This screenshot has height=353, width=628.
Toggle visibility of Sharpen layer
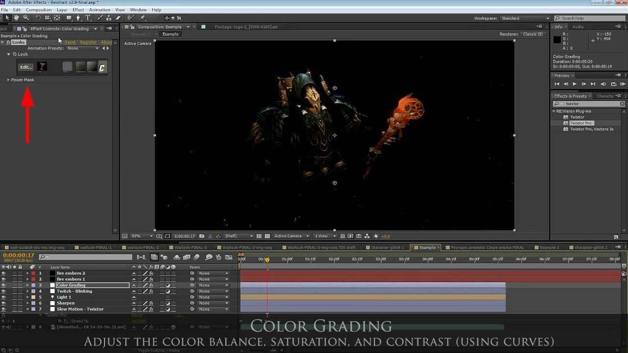pos(4,303)
